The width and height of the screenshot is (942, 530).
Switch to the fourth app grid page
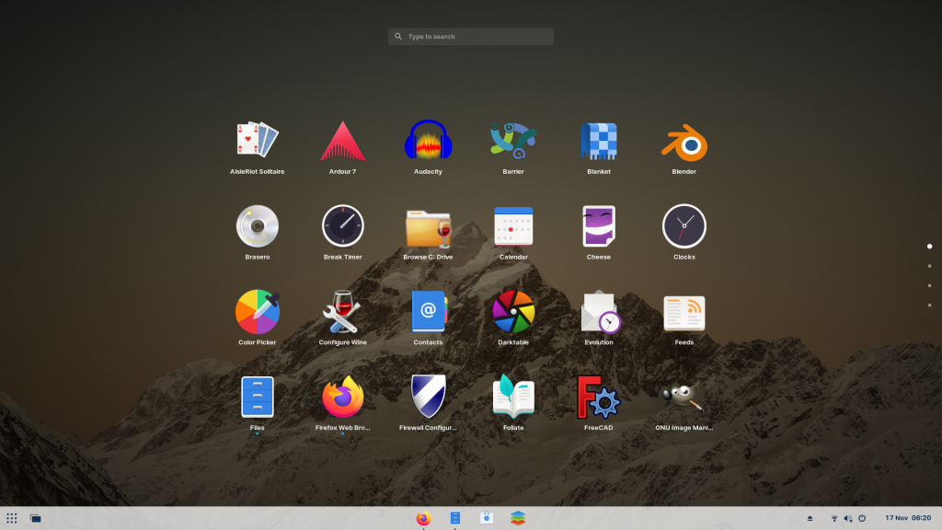[x=929, y=305]
